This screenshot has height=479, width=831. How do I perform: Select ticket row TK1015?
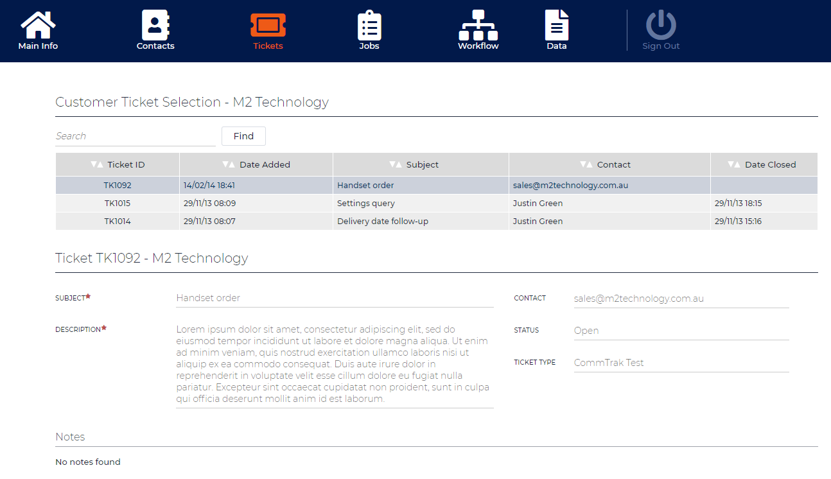click(x=437, y=203)
